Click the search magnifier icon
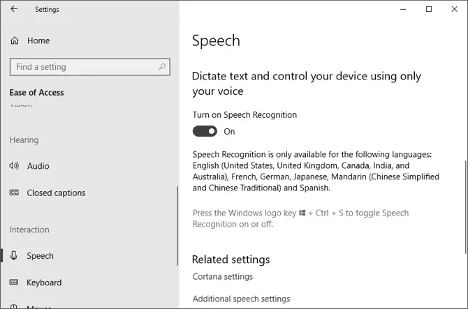The image size is (468, 309). [x=162, y=67]
